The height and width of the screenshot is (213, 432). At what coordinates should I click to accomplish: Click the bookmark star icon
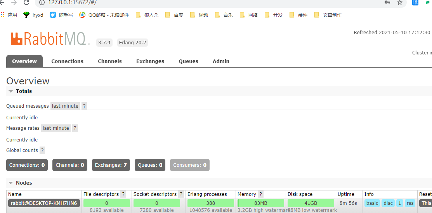coord(399,3)
